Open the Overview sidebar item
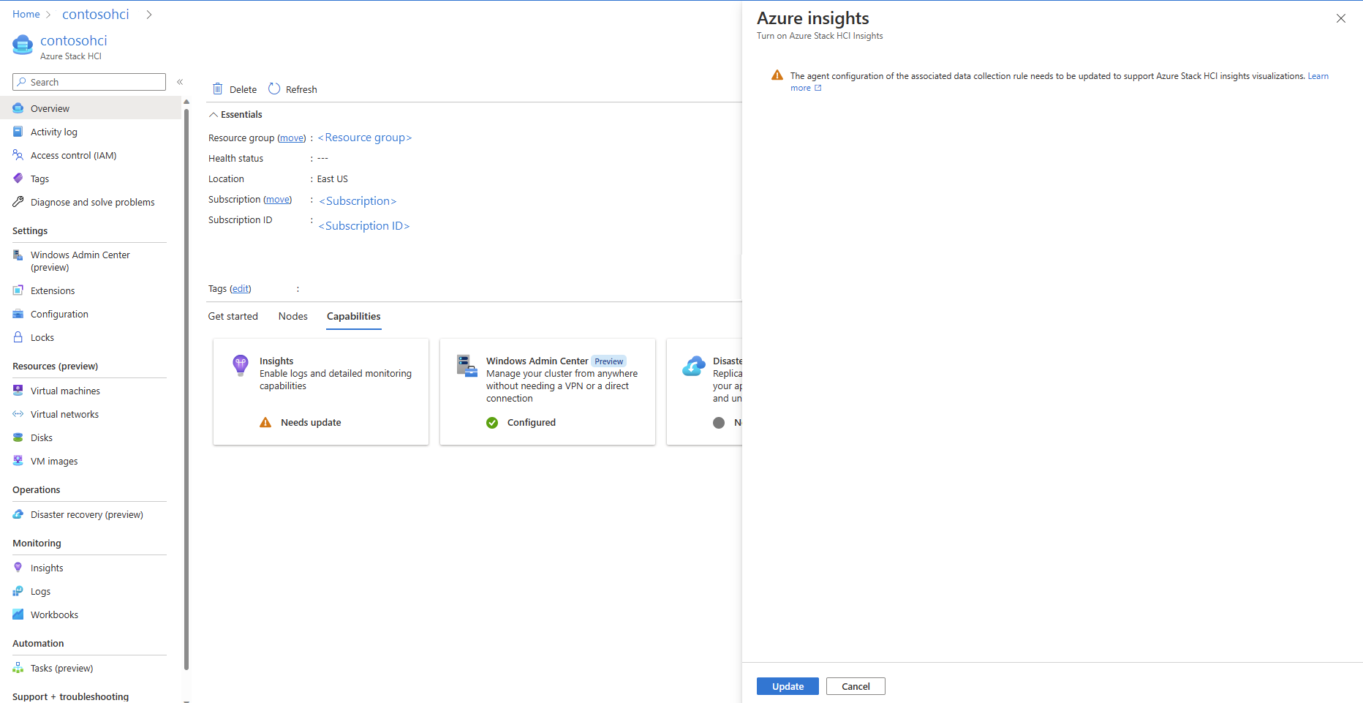 (91, 108)
